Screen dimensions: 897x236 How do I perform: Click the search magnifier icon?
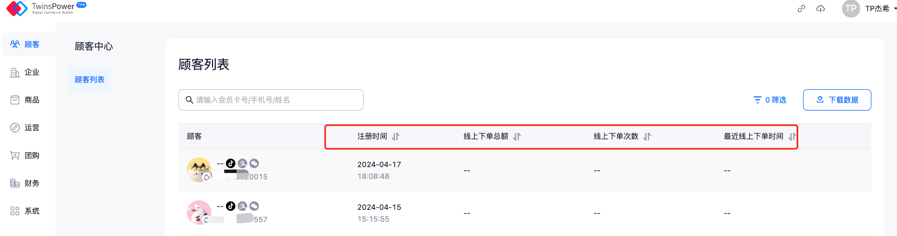(x=190, y=100)
